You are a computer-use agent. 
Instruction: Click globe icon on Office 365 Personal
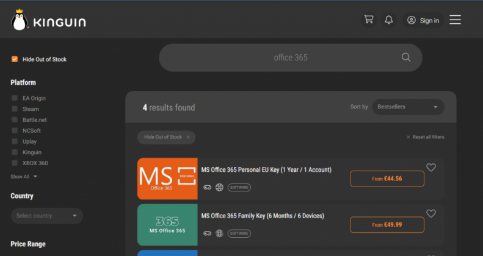219,187
